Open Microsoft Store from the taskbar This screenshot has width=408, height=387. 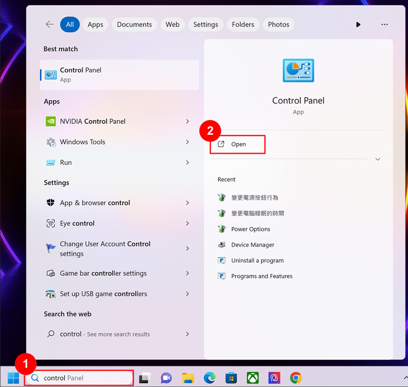pyautogui.click(x=231, y=378)
